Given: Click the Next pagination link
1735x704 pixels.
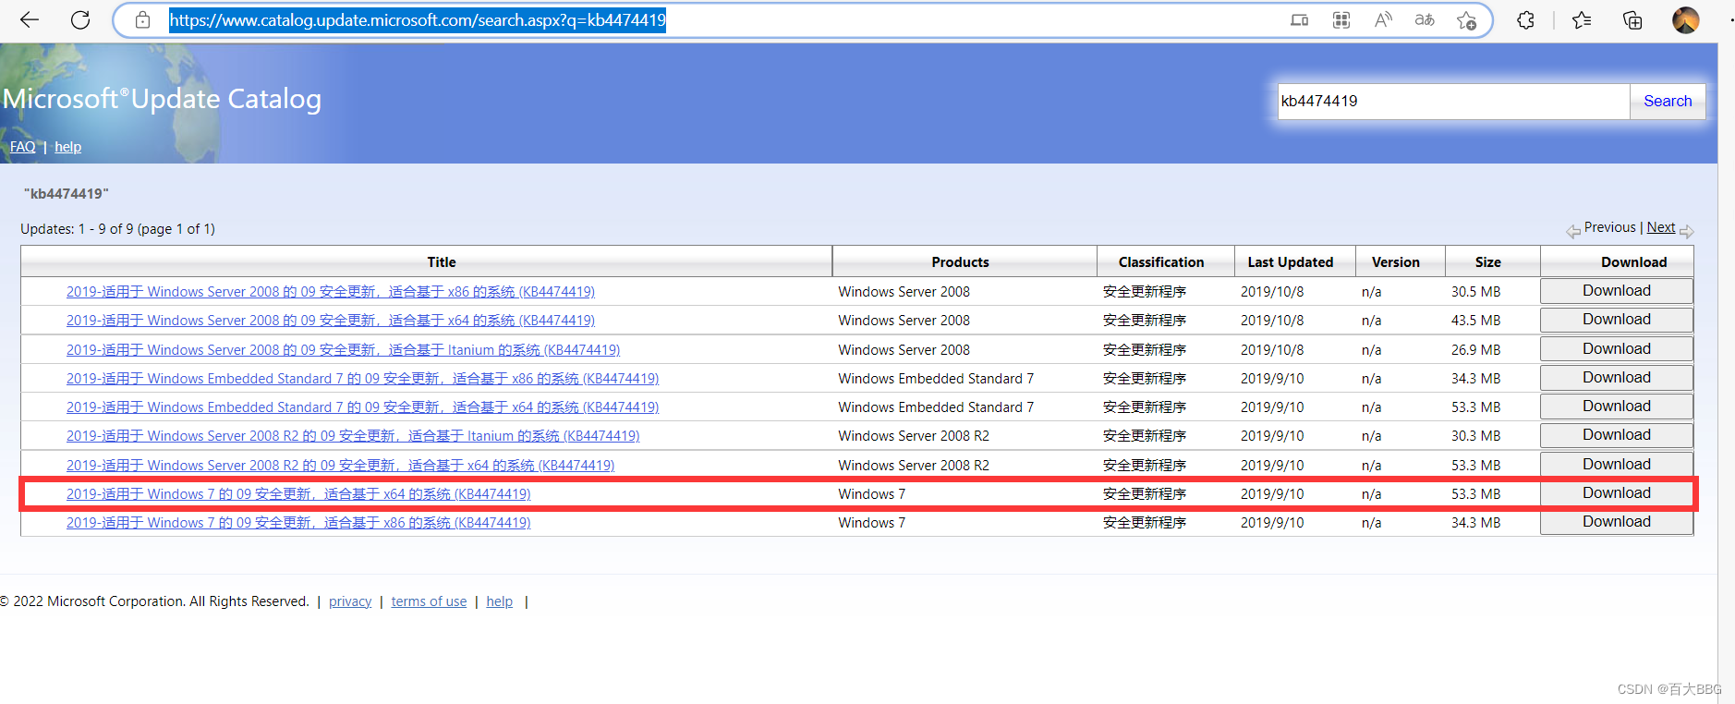Looking at the screenshot, I should pyautogui.click(x=1660, y=227).
